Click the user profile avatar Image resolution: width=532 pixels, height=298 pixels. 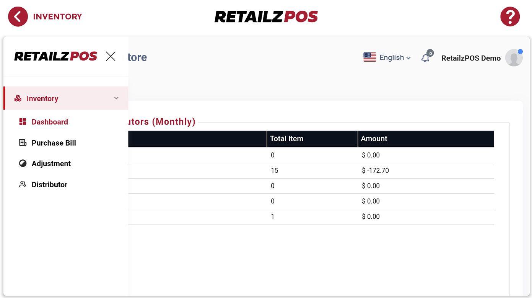click(514, 58)
